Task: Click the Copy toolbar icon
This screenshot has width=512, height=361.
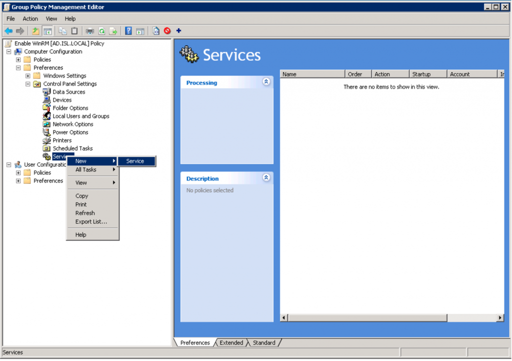Action: tap(62, 31)
